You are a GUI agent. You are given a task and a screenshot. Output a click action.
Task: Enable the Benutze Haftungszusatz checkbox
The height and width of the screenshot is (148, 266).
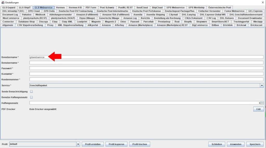[31, 97]
